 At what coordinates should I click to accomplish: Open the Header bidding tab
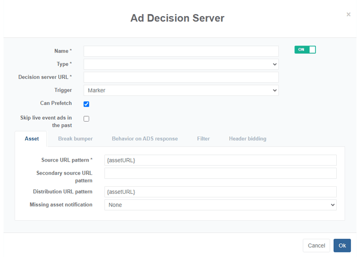click(x=248, y=139)
